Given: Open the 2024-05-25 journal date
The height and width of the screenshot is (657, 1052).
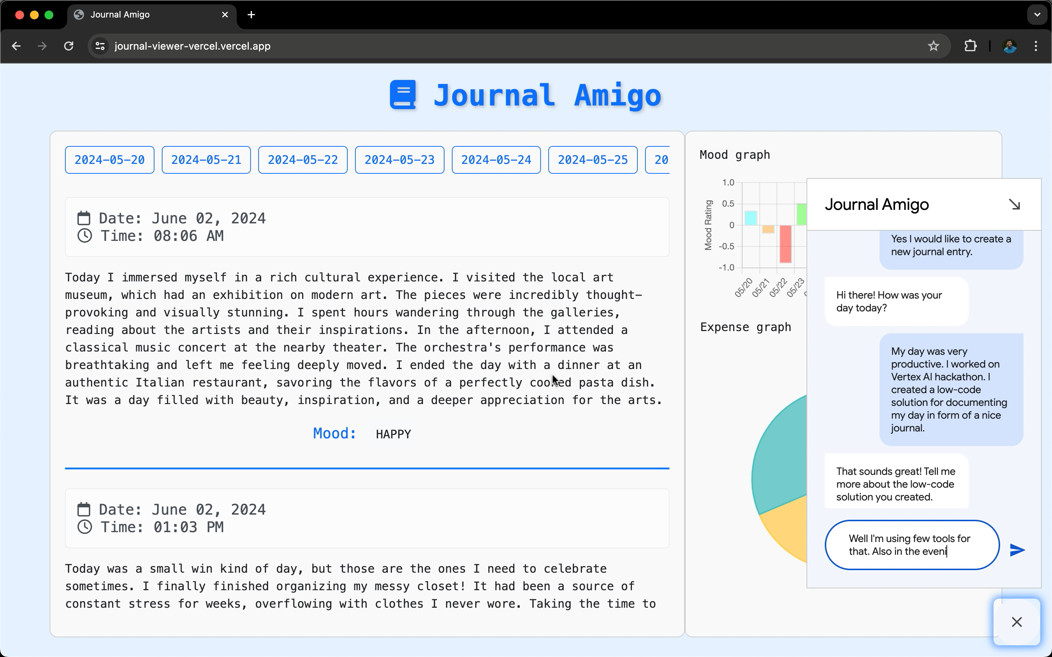Looking at the screenshot, I should click(x=592, y=160).
